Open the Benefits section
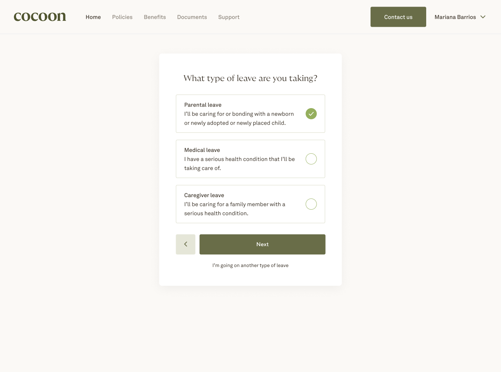Screen dimensions: 501x372 pyautogui.click(x=155, y=17)
